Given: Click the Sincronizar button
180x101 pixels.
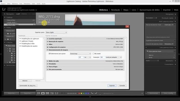Looking at the screenshot, I should [154, 93].
